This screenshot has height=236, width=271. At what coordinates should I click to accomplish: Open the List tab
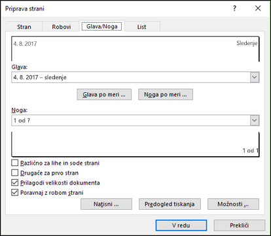pyautogui.click(x=141, y=27)
